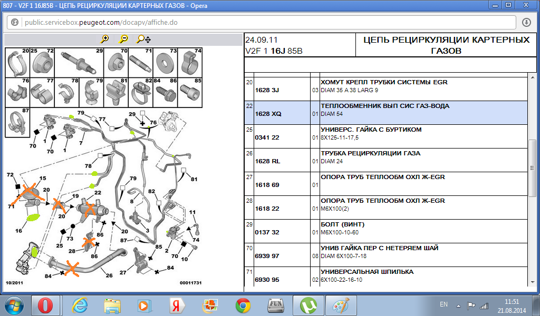540x316 pixels.
Task: Open the Opera downloads button
Action: pyautogui.click(x=526, y=23)
